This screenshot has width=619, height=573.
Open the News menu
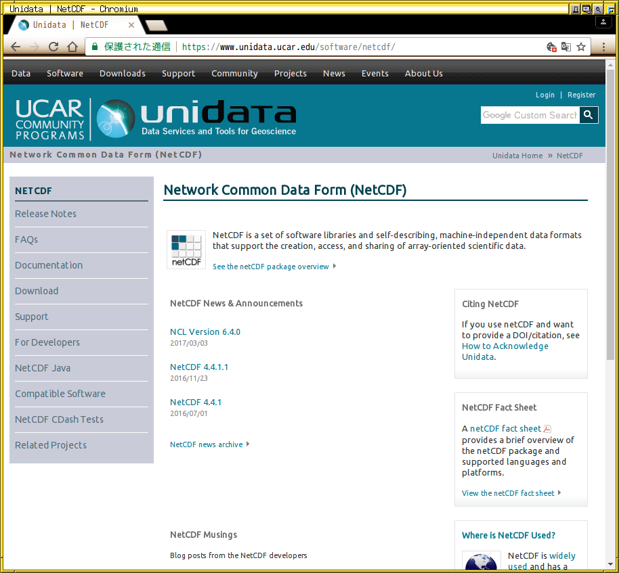334,73
